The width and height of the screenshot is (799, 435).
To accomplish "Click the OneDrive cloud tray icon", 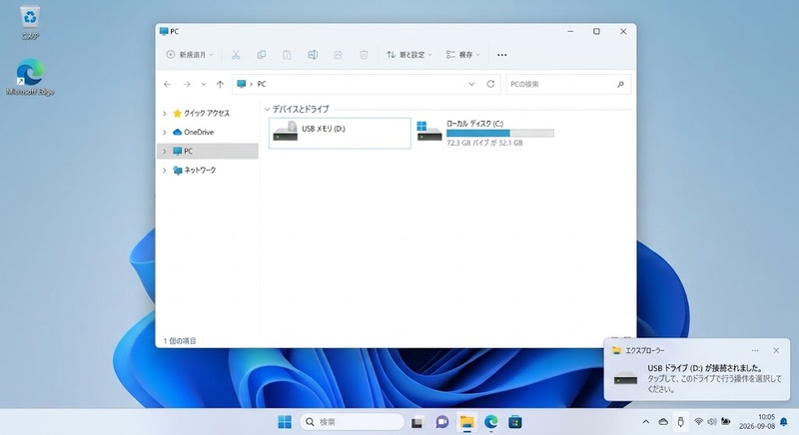I will [663, 422].
